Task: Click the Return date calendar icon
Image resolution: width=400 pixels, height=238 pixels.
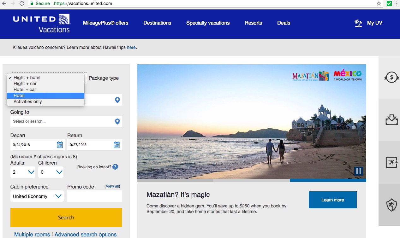Action: (116, 145)
